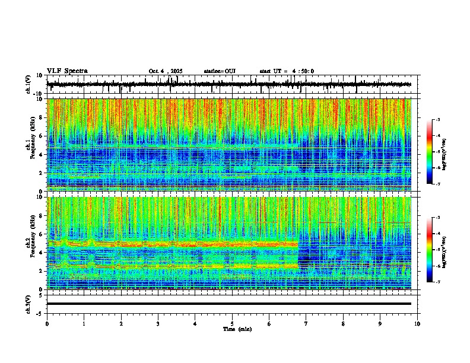The height and width of the screenshot is (363, 470).
Task: Click the 'ch.3(V)' axis label
Action: tap(28, 304)
